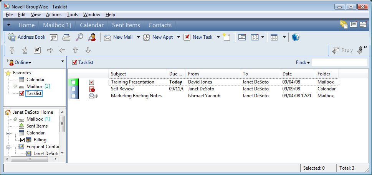
Task: Open New Appt dropdown arrow
Action: tap(179, 38)
